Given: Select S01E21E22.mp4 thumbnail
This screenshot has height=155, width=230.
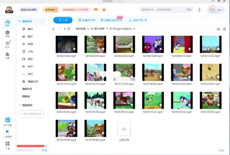Looking at the screenshot, I should (182, 72).
